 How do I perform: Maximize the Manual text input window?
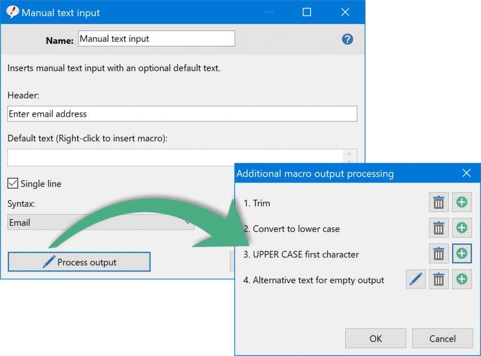tap(307, 12)
